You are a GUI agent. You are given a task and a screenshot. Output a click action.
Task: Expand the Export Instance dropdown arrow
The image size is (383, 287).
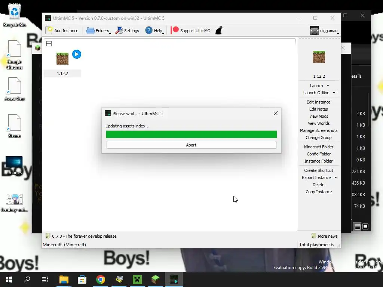click(x=335, y=178)
